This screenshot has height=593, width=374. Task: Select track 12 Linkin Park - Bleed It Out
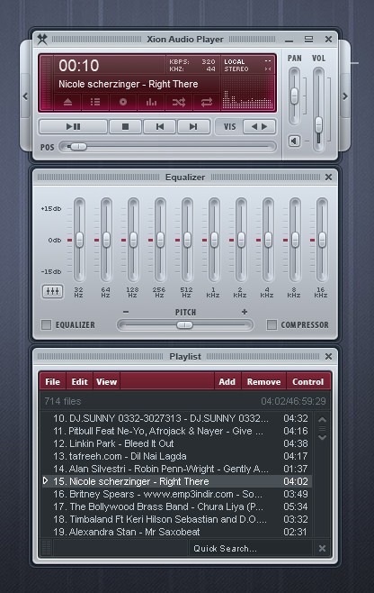pyautogui.click(x=176, y=443)
